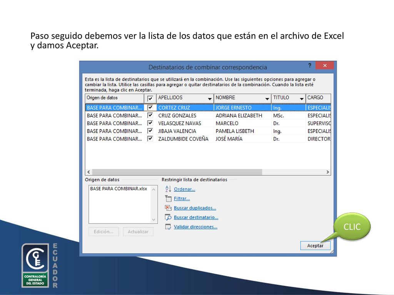Click the JOSÉ MARÍA name cell
Viewport: 394px width, 295px height.
coord(243,139)
